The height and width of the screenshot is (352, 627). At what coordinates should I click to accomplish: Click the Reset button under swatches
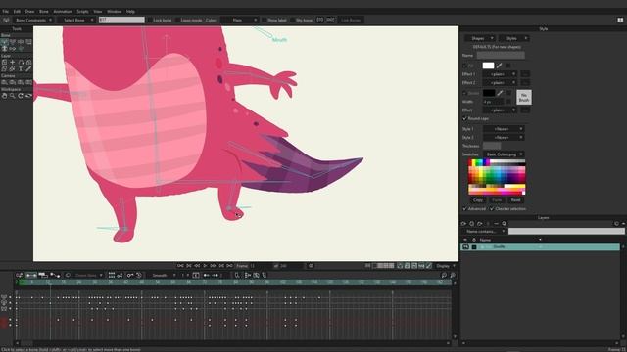pos(516,199)
